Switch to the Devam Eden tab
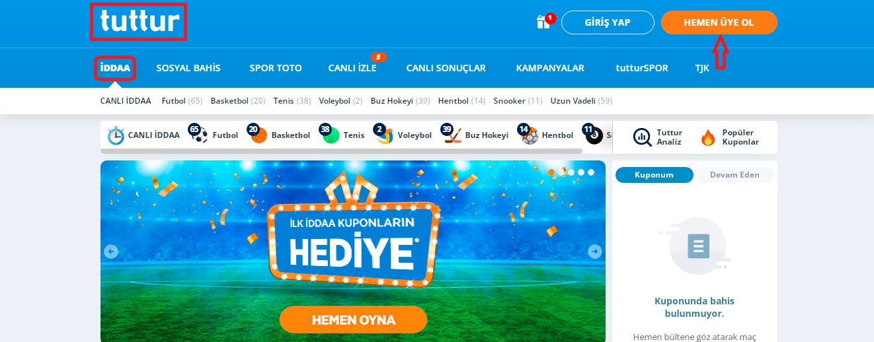Viewport: 874px width, 342px height. (x=735, y=175)
